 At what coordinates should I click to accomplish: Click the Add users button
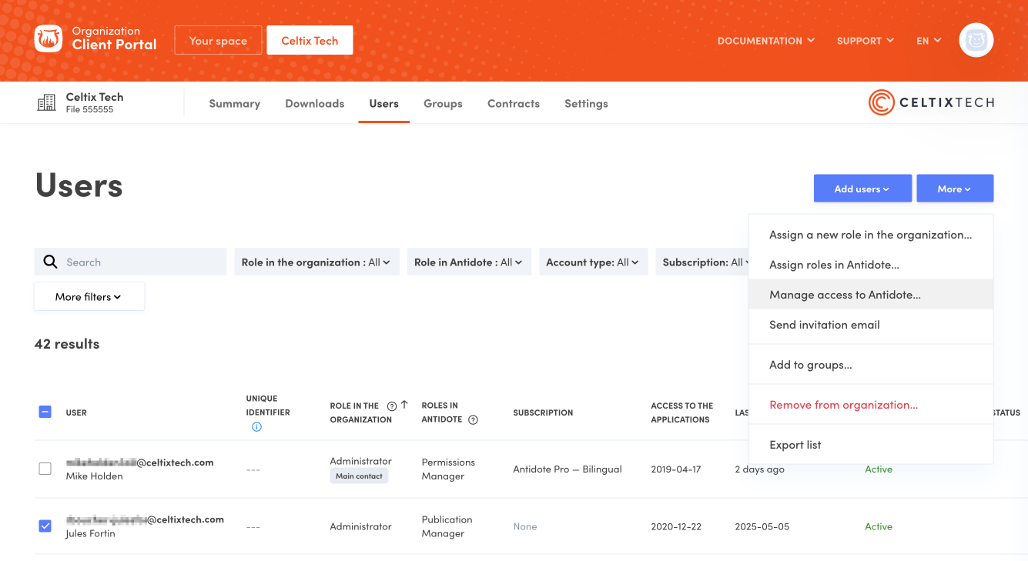(862, 189)
